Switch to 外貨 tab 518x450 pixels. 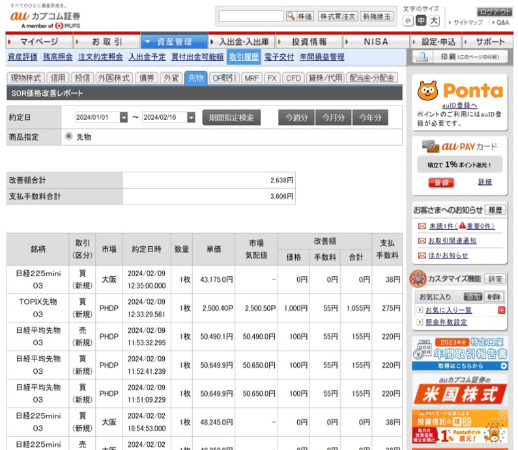171,78
